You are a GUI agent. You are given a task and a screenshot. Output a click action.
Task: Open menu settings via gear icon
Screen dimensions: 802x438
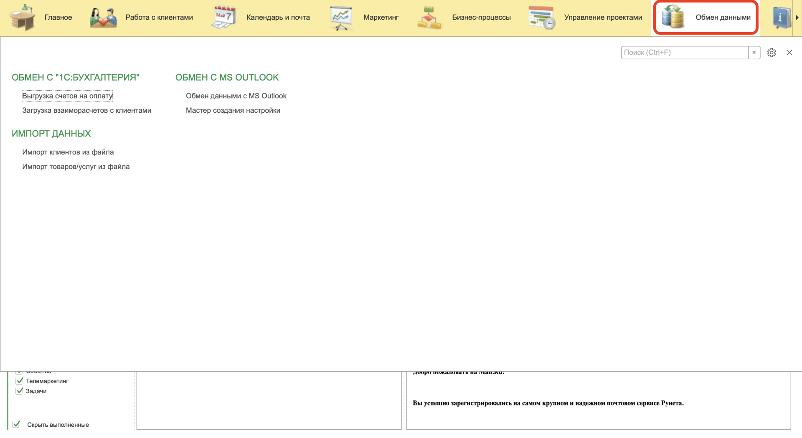(x=772, y=53)
